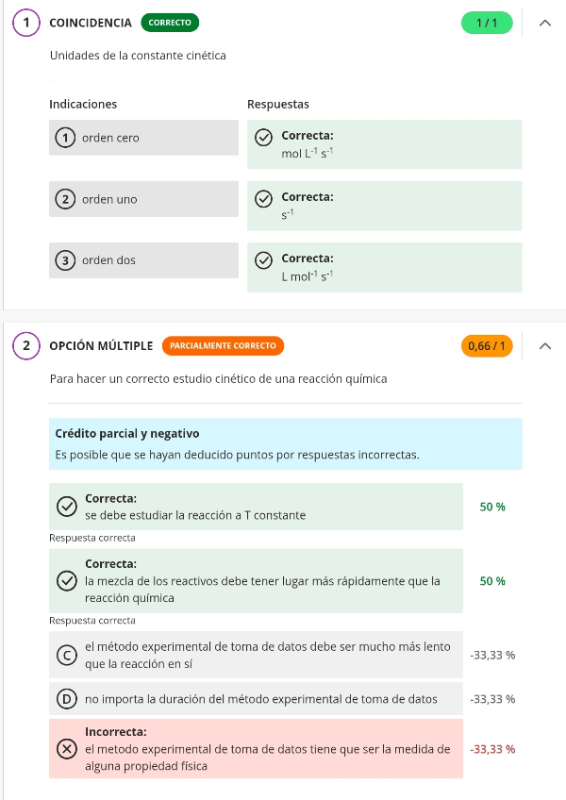The width and height of the screenshot is (566, 800).
Task: Click the orange PARCIALMENTE CORRECTO badge
Action: [223, 346]
